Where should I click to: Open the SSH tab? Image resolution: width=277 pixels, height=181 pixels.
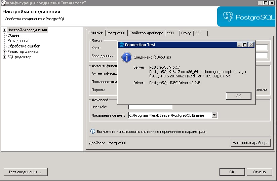pos(170,33)
